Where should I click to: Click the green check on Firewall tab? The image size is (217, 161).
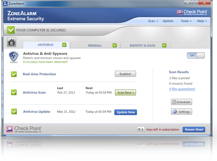point(114,45)
